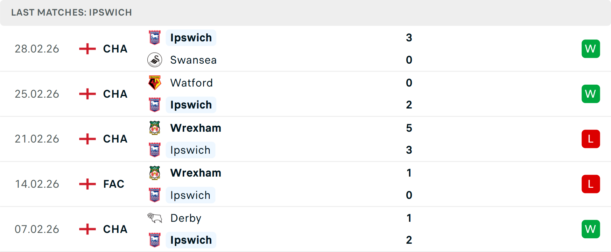The height and width of the screenshot is (252, 611).
Task: Click the Last Matches: Ipswich header
Action: click(x=72, y=12)
